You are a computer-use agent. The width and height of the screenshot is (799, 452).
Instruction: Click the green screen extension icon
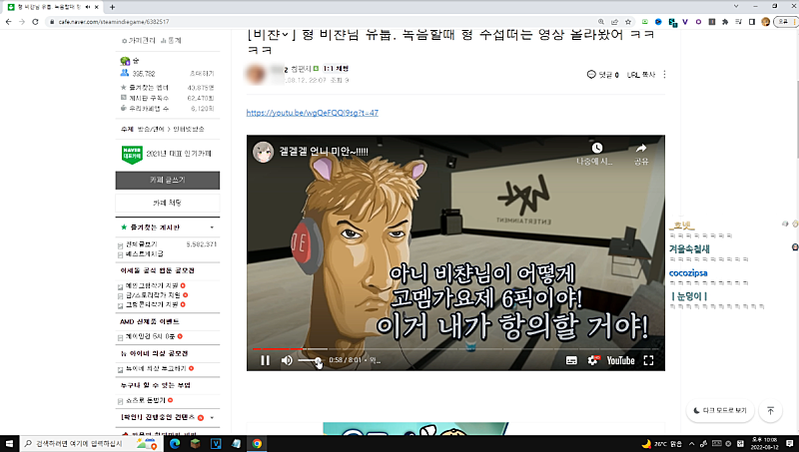tap(644, 22)
